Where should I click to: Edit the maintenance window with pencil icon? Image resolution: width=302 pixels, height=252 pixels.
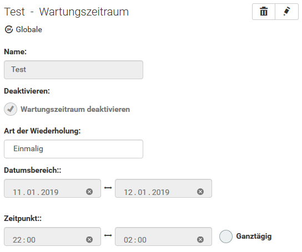pos(287,12)
